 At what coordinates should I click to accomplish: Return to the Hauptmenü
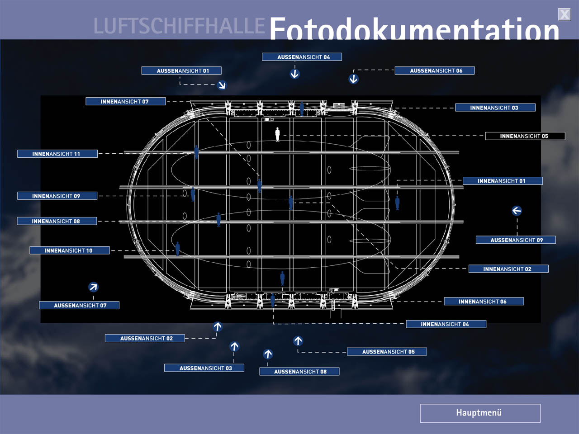click(x=480, y=413)
